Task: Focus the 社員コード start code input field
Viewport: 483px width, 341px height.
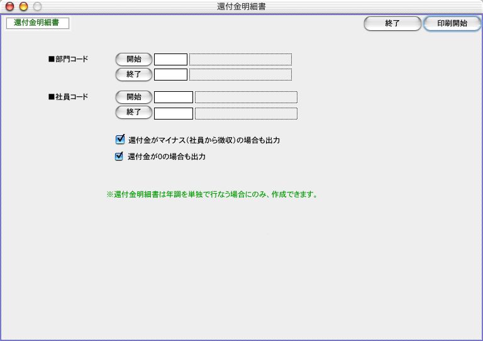Action: [x=173, y=98]
